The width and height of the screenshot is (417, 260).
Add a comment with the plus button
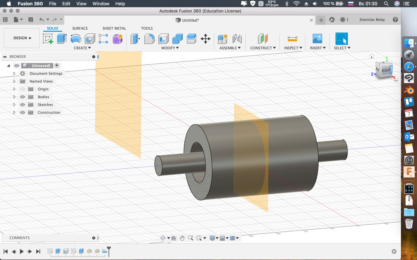click(94, 238)
